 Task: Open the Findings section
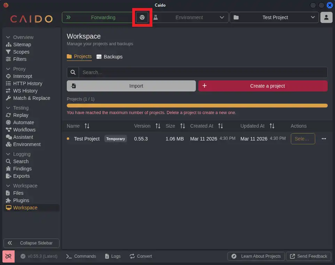pos(22,169)
